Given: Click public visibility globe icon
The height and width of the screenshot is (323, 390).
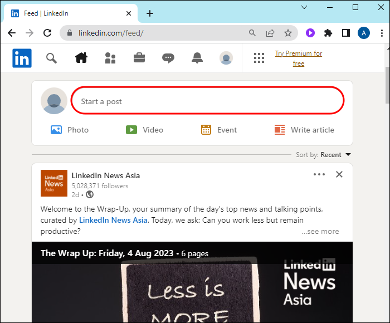Looking at the screenshot, I should (90, 194).
